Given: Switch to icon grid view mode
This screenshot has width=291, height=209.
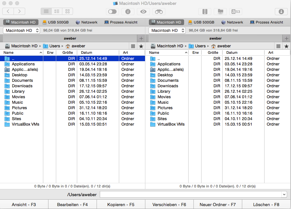Looking at the screenshot, I should pos(68,12).
